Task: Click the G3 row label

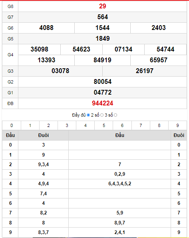Action: coord(10,71)
